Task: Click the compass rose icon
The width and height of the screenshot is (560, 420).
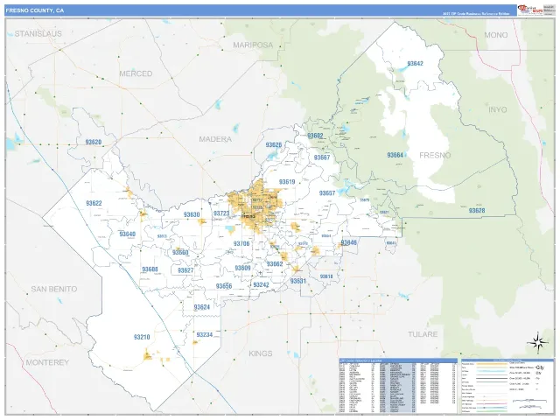Action: coord(538,342)
